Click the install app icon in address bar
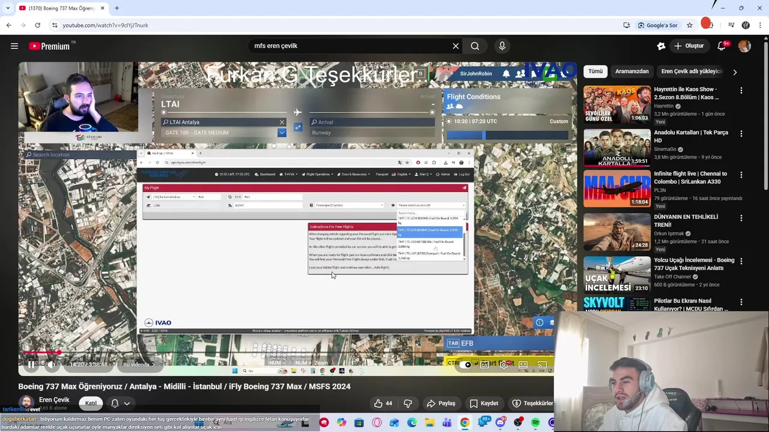This screenshot has height=432, width=769. coord(627,25)
